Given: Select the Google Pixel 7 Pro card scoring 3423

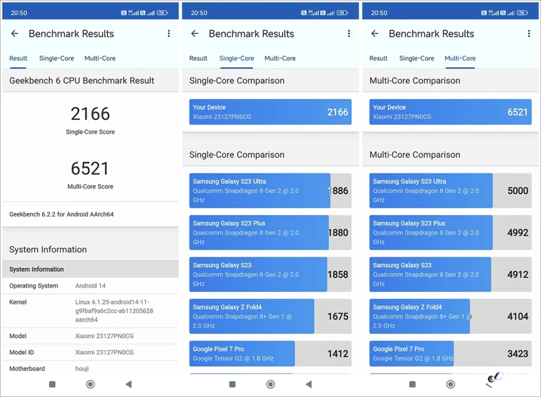Looking at the screenshot, I should [451, 354].
